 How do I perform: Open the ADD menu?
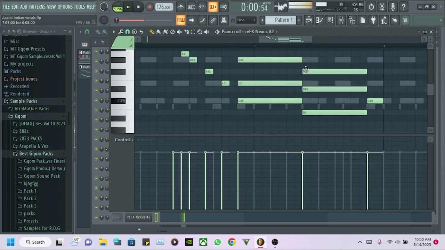[24, 7]
